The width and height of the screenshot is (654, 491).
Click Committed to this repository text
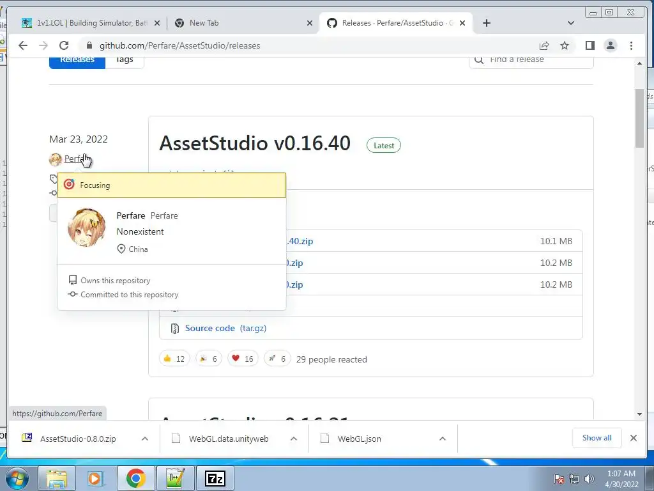tap(129, 294)
